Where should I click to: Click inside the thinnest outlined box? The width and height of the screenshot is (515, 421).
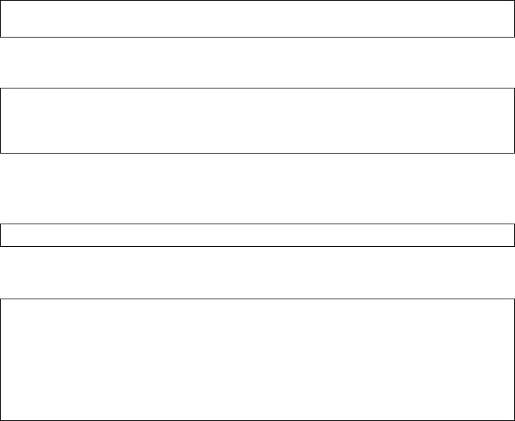(257, 235)
